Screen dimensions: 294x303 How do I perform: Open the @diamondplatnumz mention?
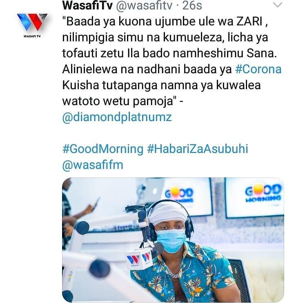[x=117, y=117]
